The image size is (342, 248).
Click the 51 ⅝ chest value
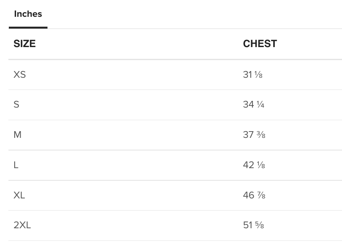point(253,225)
